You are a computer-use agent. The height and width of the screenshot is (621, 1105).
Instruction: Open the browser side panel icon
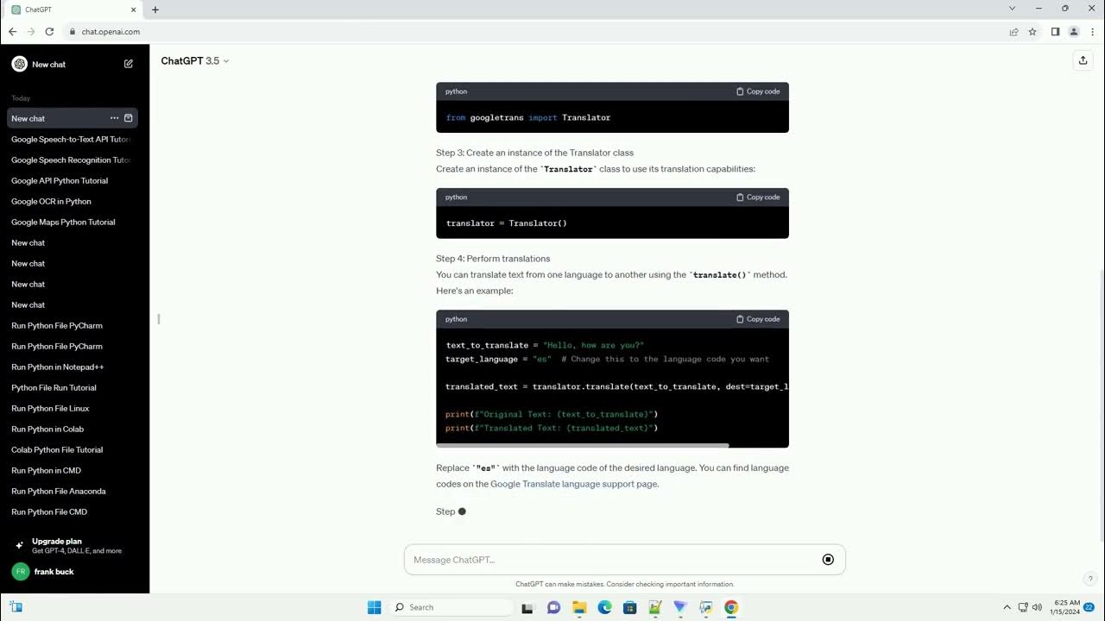(x=1055, y=32)
